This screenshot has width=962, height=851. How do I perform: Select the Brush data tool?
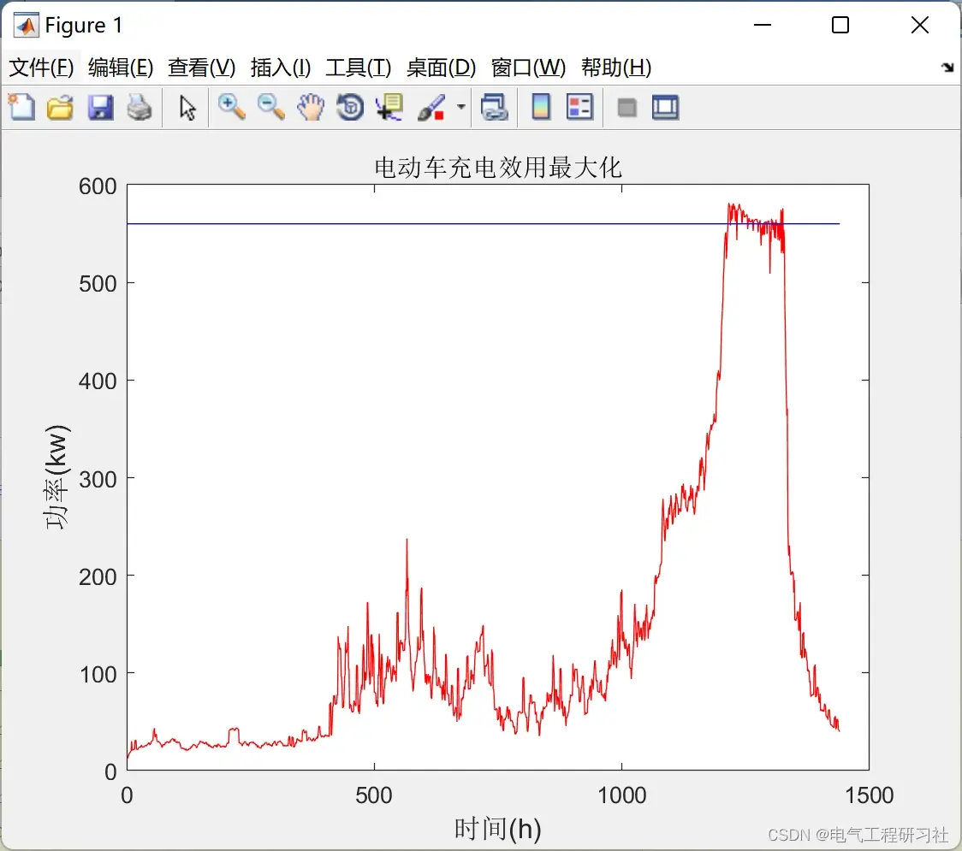[431, 107]
